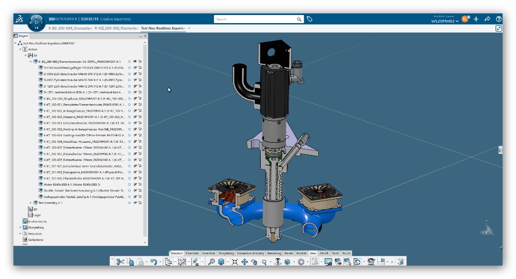Image resolution: width=516 pixels, height=279 pixels.
Task: Add a new tab with the plus button
Action: click(189, 28)
